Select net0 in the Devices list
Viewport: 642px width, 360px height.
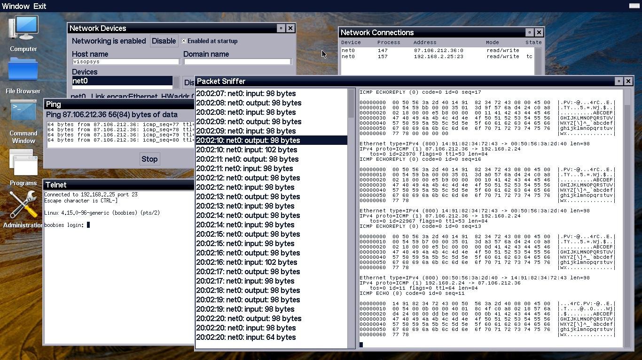point(122,81)
